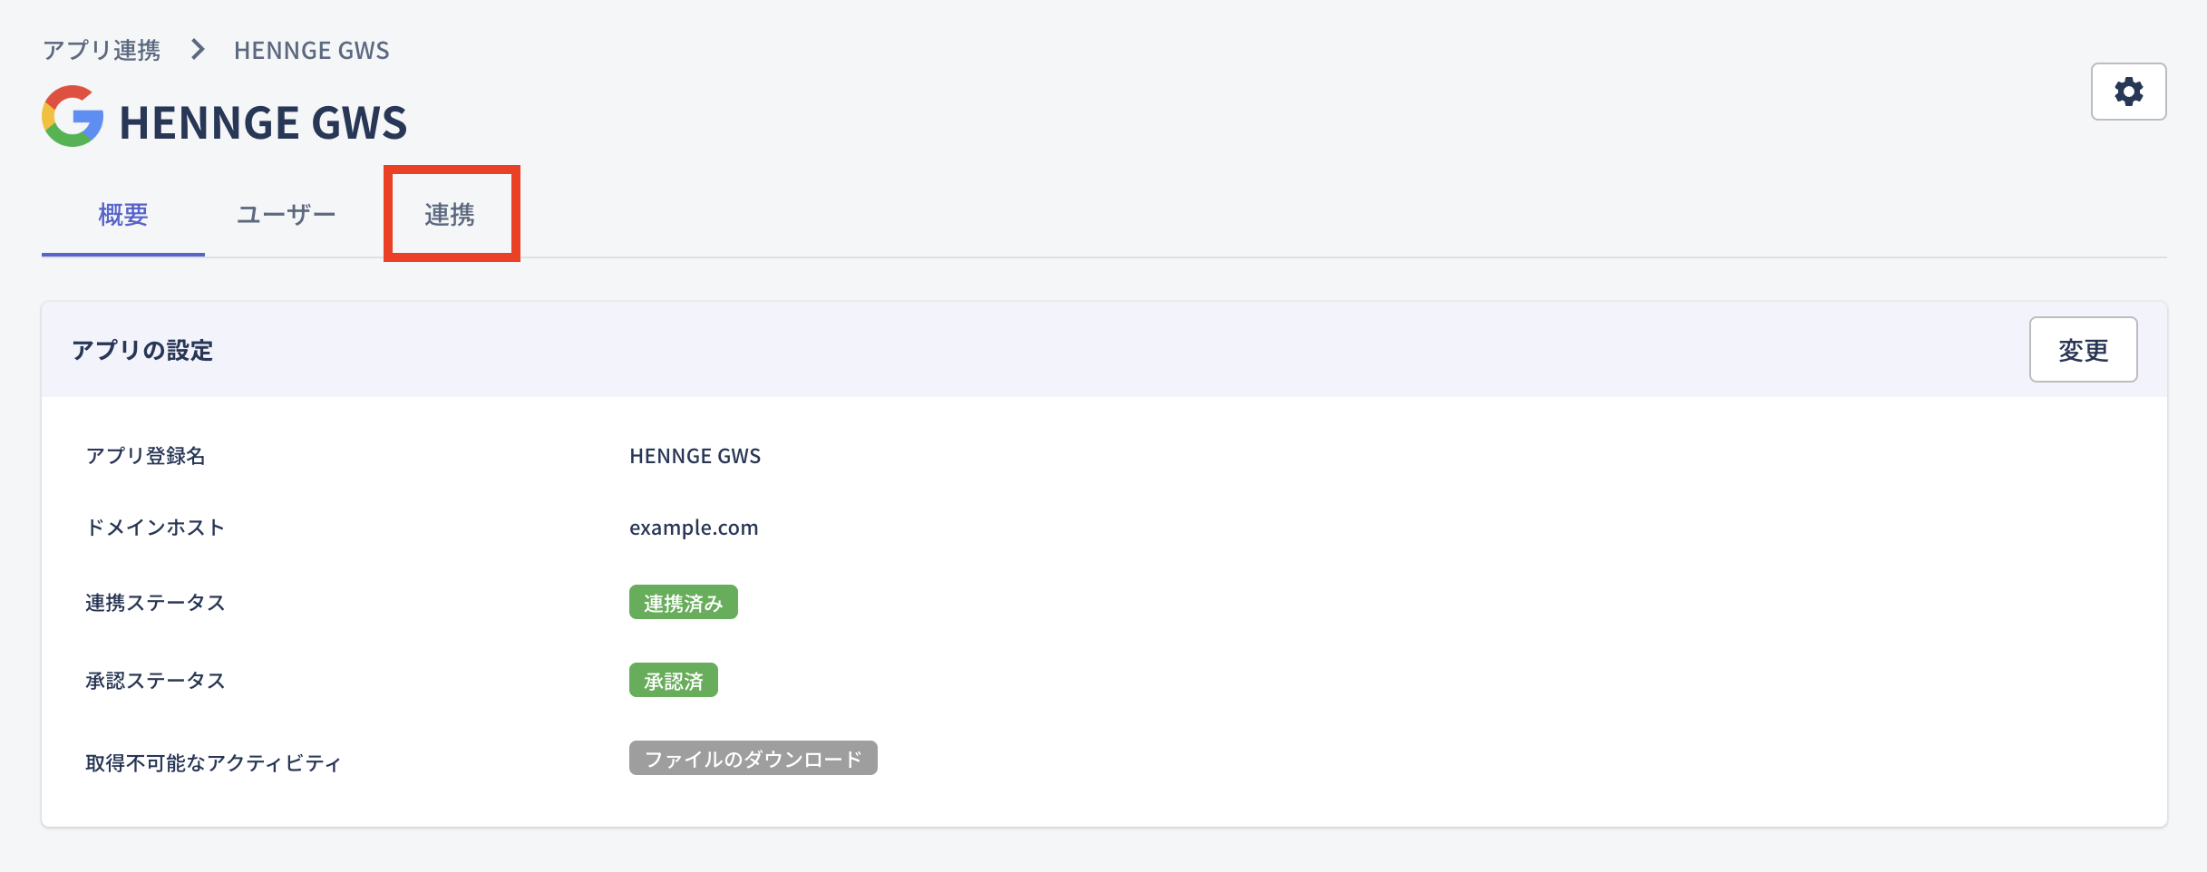Click HENNGE GWS breadcrumb item
The width and height of the screenshot is (2207, 872).
click(312, 51)
